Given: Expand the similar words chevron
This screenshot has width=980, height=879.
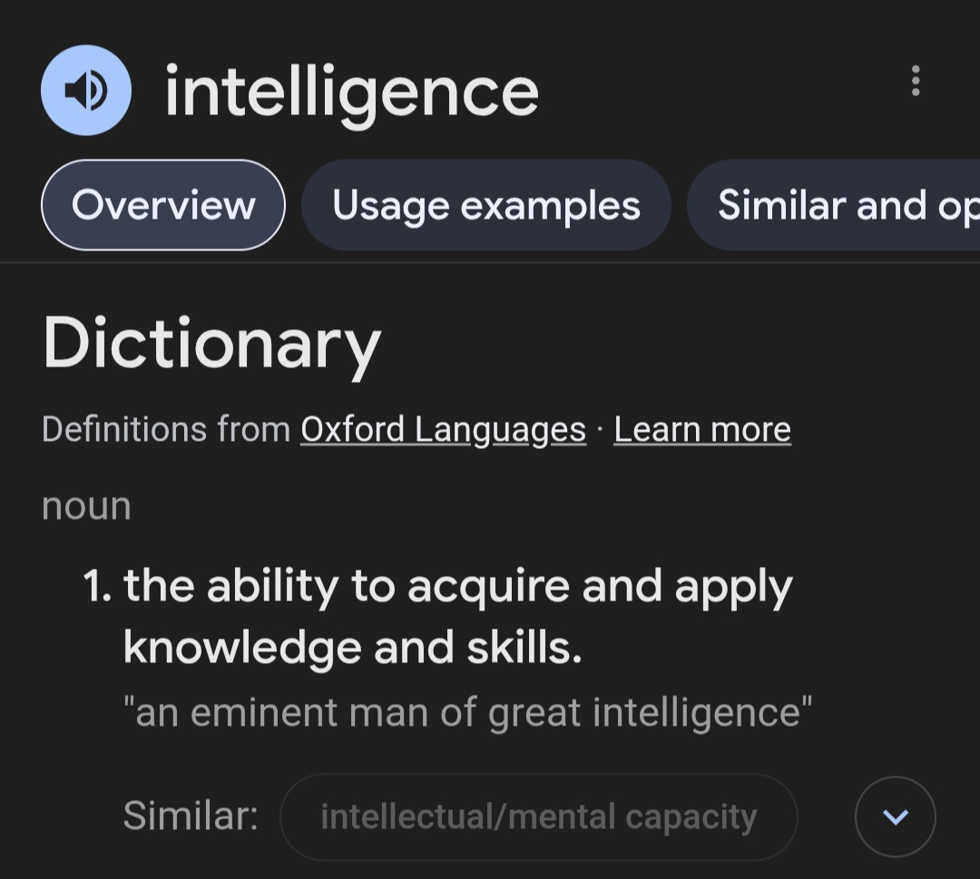Looking at the screenshot, I should click(x=895, y=816).
